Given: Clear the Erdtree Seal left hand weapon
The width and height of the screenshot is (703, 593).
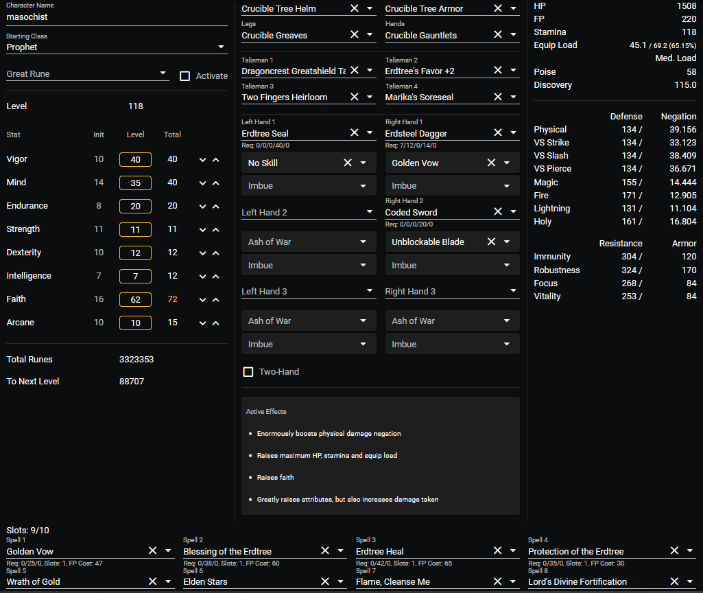Looking at the screenshot, I should pyautogui.click(x=354, y=132).
